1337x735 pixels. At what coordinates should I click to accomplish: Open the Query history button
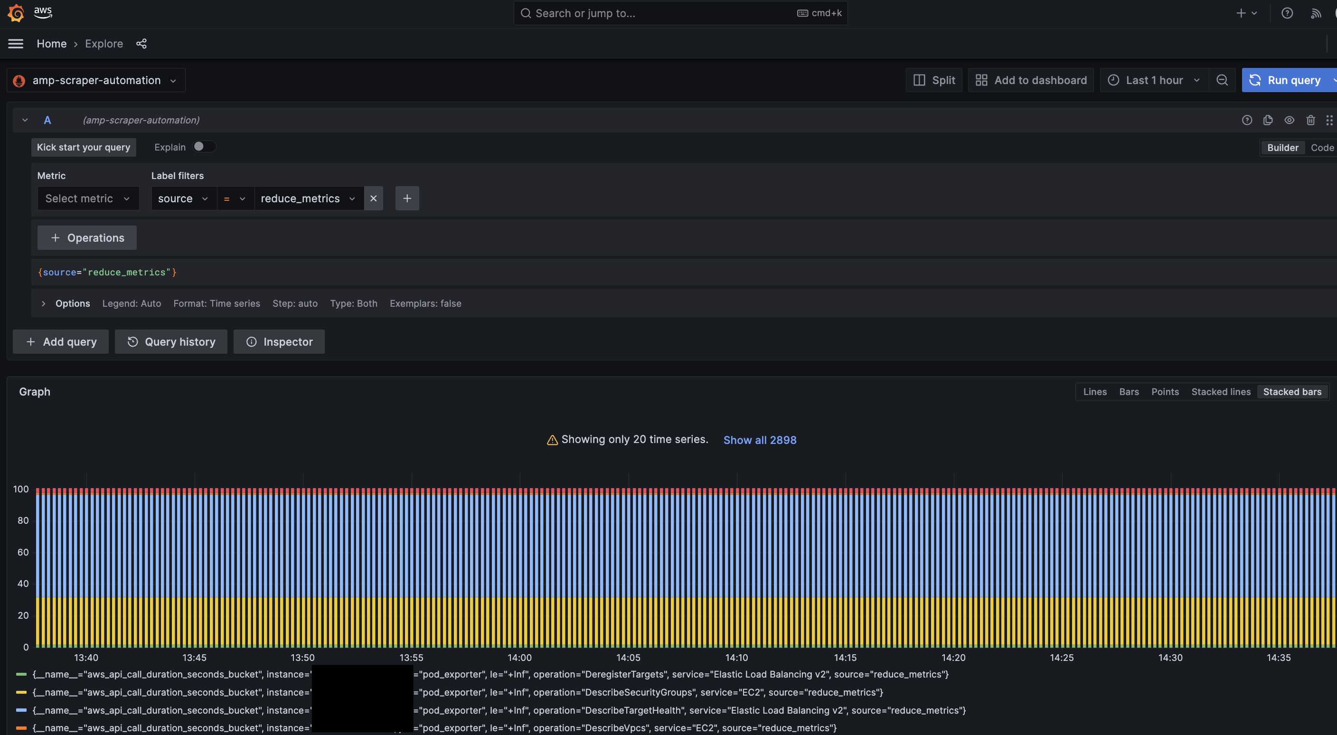(171, 342)
